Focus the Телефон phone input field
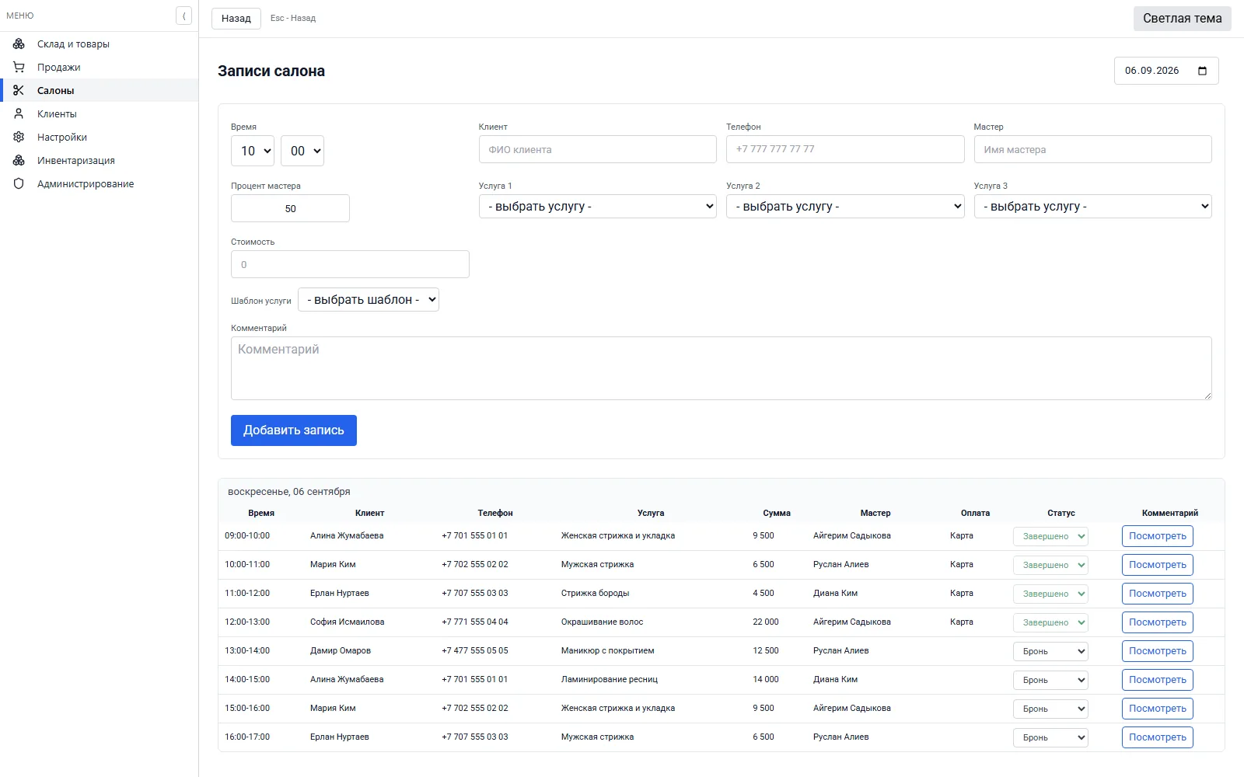The height and width of the screenshot is (777, 1244). point(845,149)
